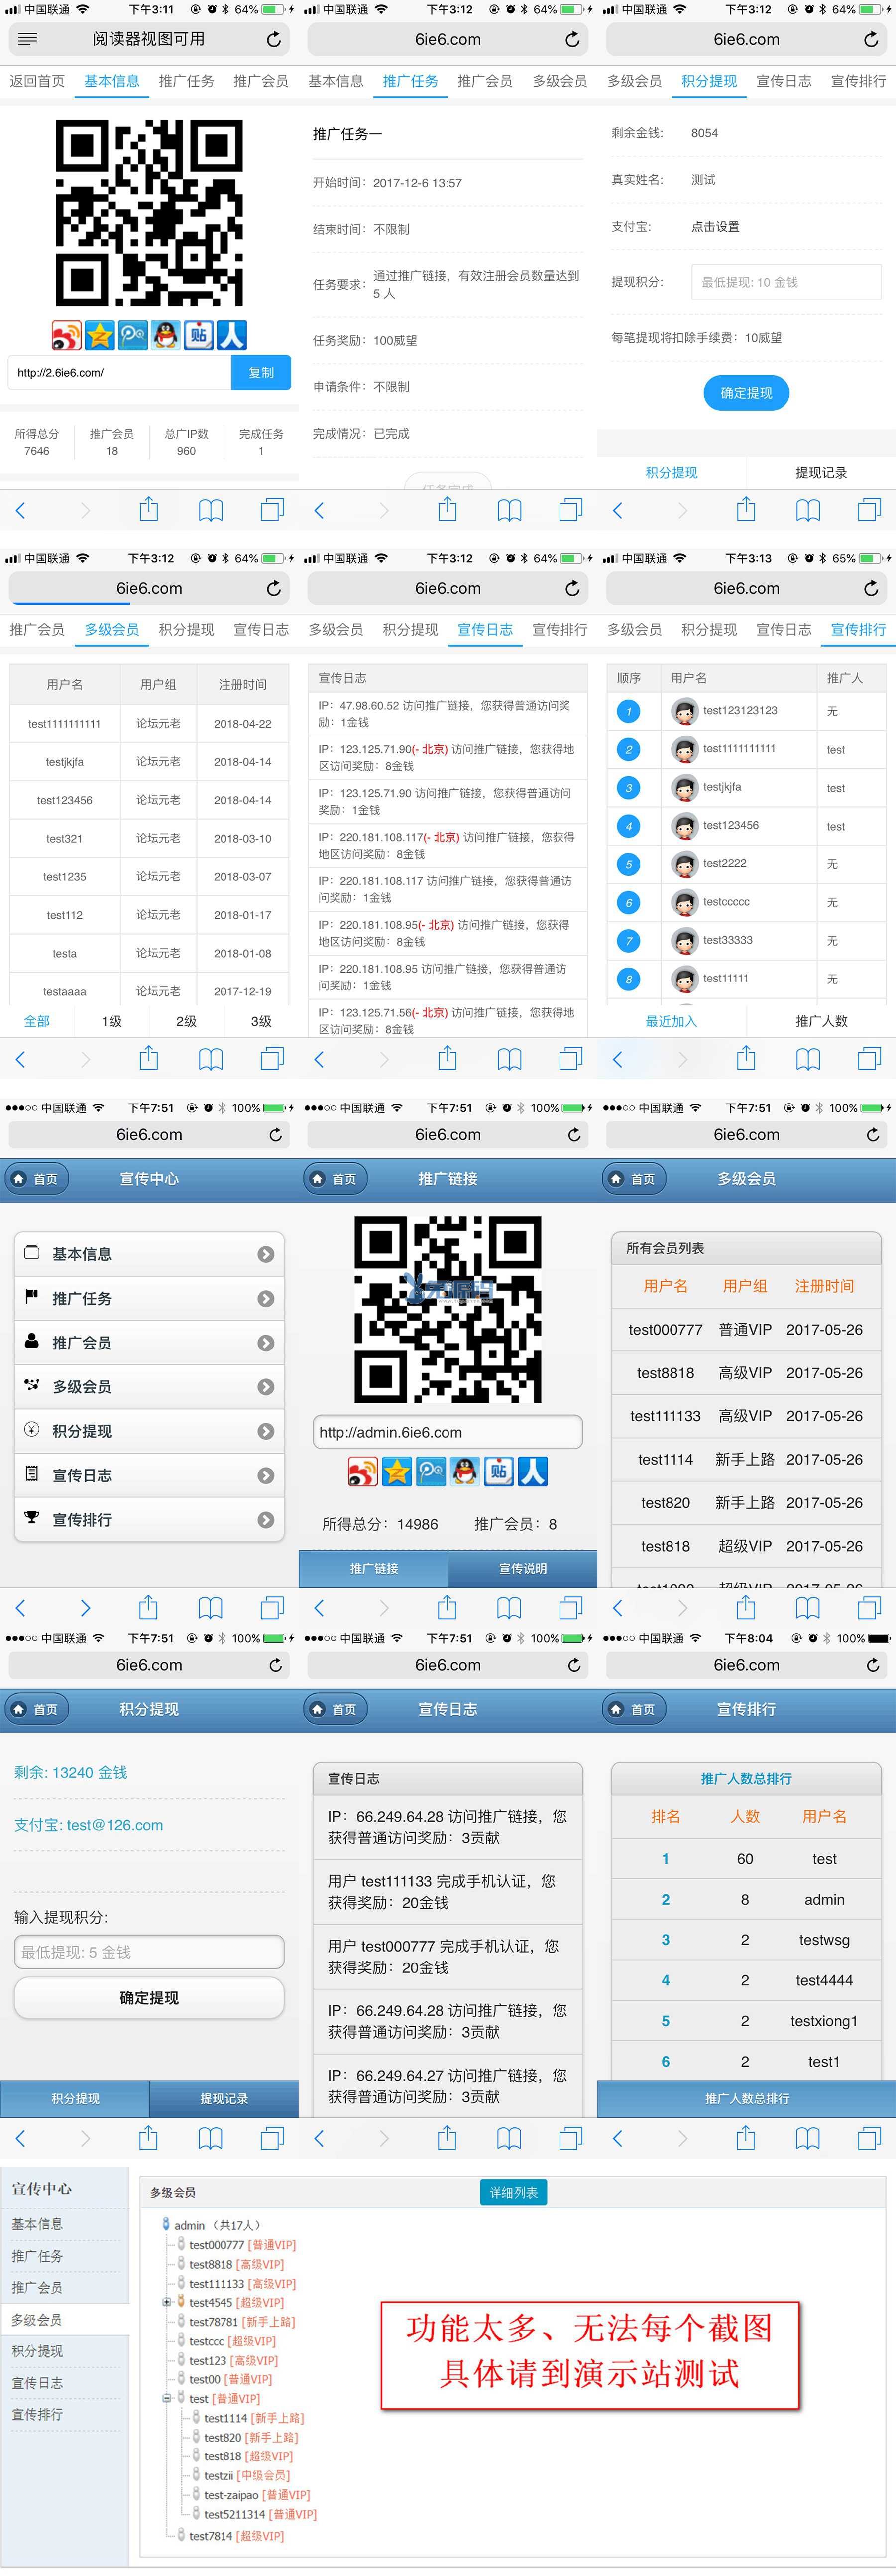Open the arrow on the 基本信息 list row
This screenshot has width=896, height=2576.
pyautogui.click(x=266, y=1254)
